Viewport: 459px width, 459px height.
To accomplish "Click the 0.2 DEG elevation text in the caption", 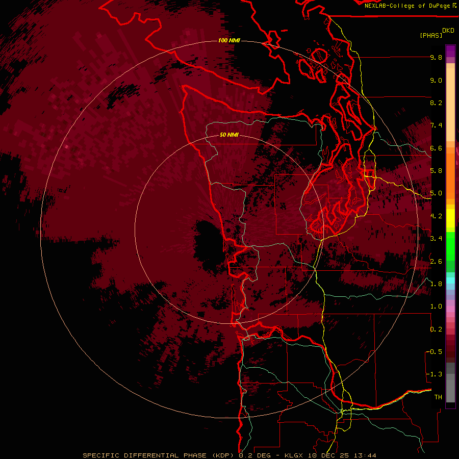I will [254, 455].
